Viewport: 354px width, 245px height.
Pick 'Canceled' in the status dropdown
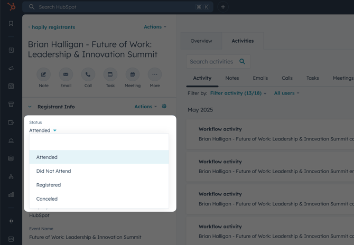[x=47, y=199]
